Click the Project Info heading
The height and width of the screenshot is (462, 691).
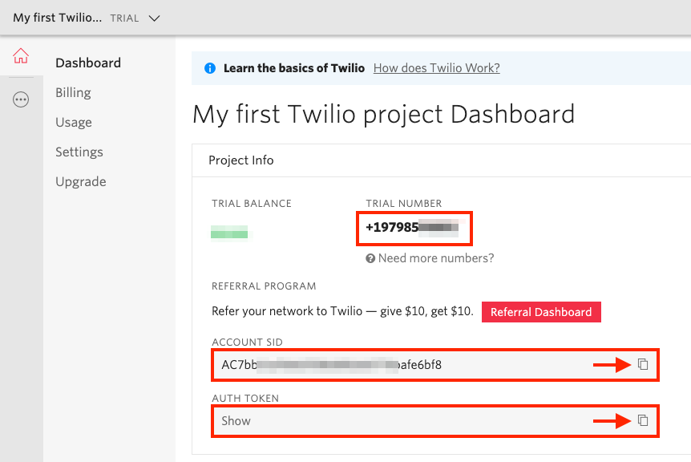[241, 160]
